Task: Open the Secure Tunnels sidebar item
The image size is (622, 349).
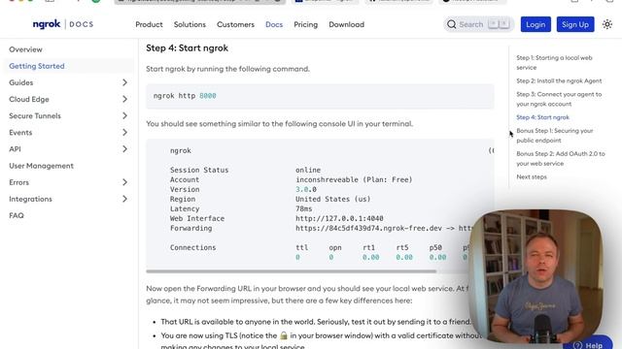Action: pyautogui.click(x=35, y=116)
